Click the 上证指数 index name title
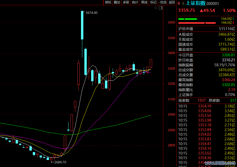 pos(196,3)
